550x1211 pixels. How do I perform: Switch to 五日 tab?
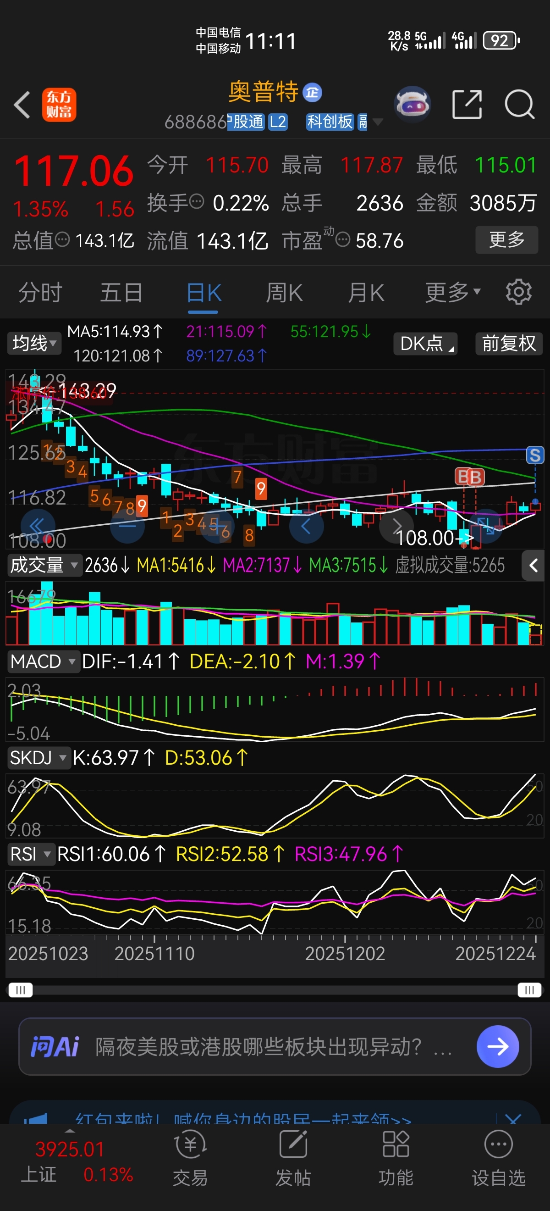pos(121,292)
